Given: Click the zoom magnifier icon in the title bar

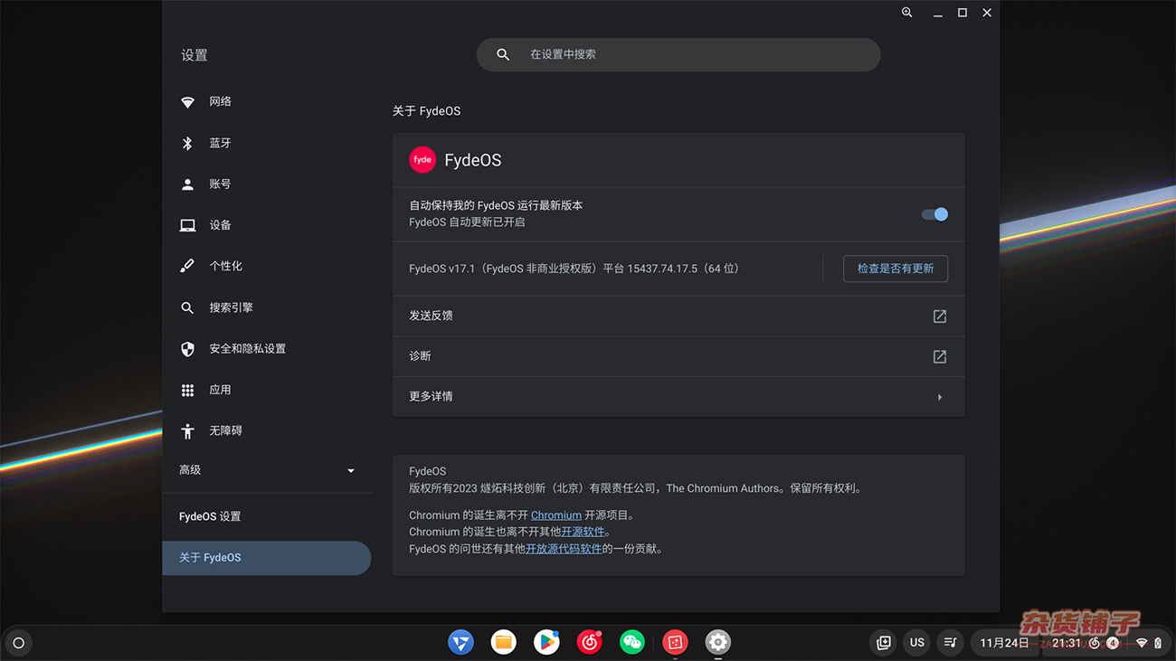Looking at the screenshot, I should click(907, 13).
